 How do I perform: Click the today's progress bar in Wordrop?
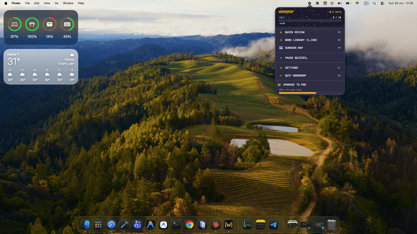[x=310, y=20]
